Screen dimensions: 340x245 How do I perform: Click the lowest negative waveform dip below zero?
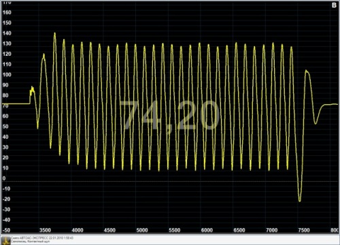(300, 201)
